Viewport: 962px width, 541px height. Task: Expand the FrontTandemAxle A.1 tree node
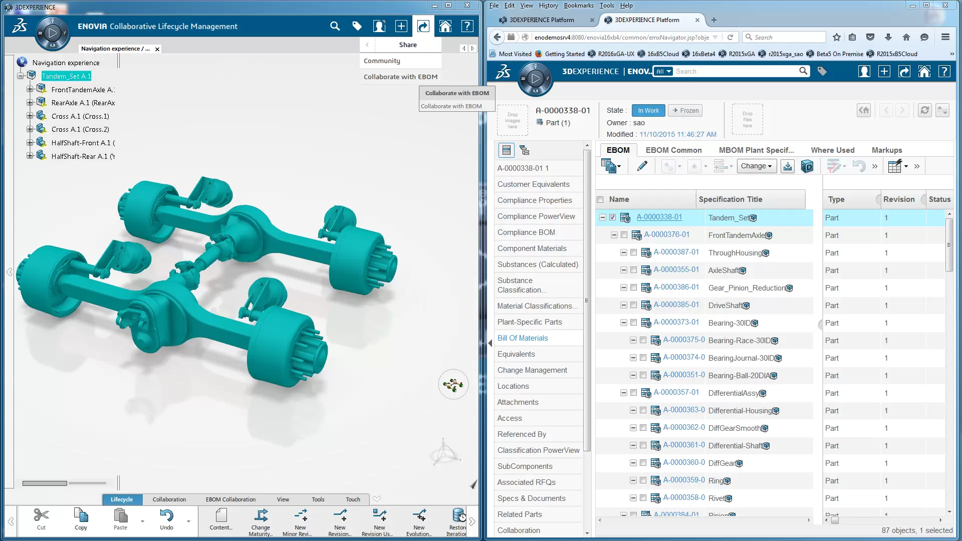(30, 89)
